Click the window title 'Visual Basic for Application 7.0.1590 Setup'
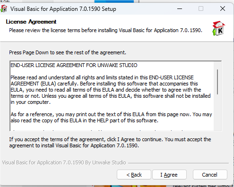 [x=63, y=9]
